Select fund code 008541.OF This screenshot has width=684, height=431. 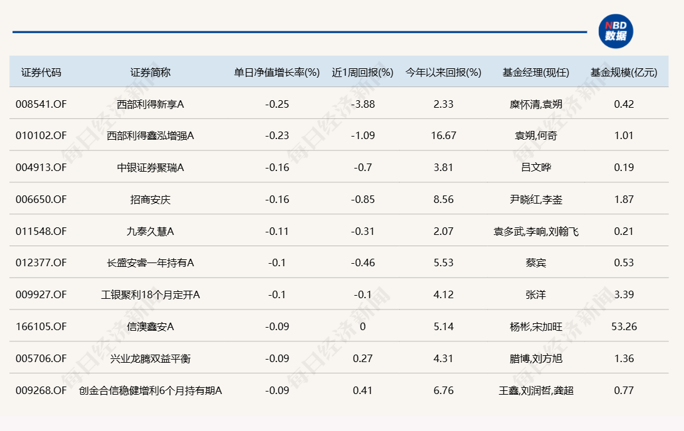pyautogui.click(x=41, y=104)
